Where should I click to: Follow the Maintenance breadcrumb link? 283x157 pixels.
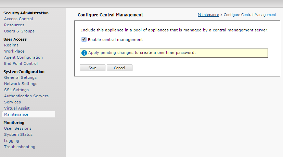point(208,15)
